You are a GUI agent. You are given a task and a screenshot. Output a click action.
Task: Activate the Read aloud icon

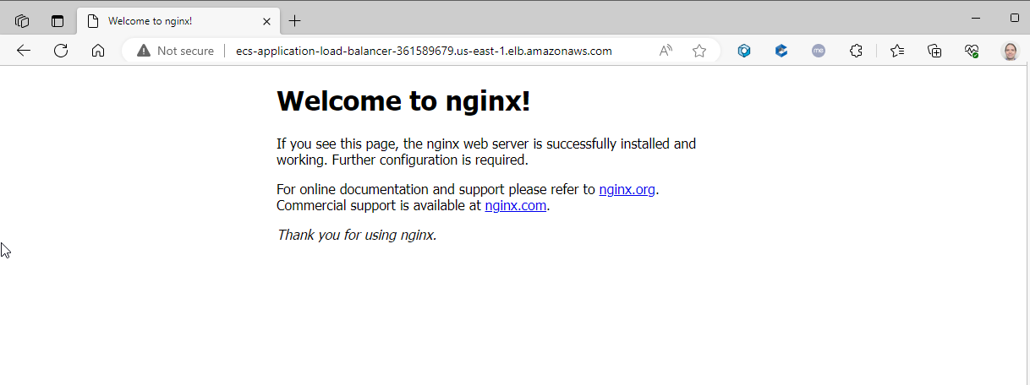666,51
